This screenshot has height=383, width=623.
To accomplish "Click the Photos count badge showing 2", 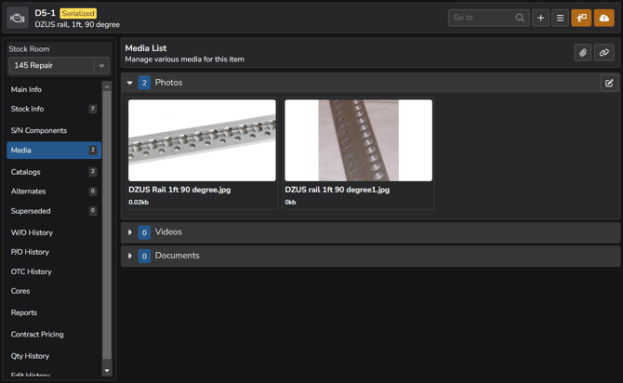I will (144, 83).
